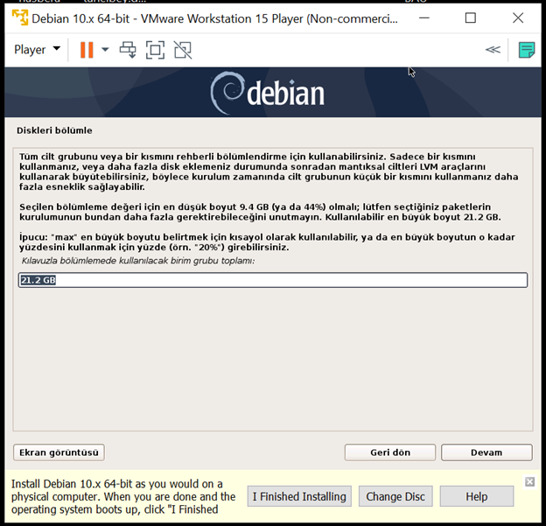Click the Geri dön button
The width and height of the screenshot is (546, 526).
click(390, 452)
